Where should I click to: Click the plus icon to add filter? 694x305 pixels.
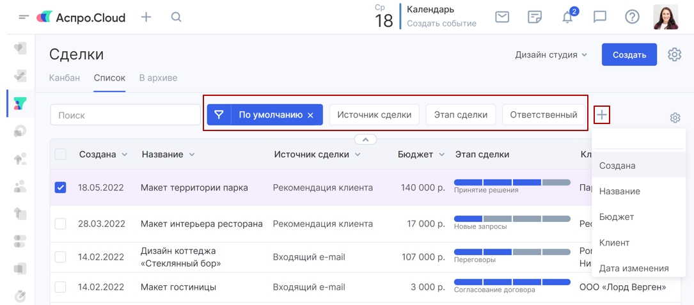click(601, 115)
